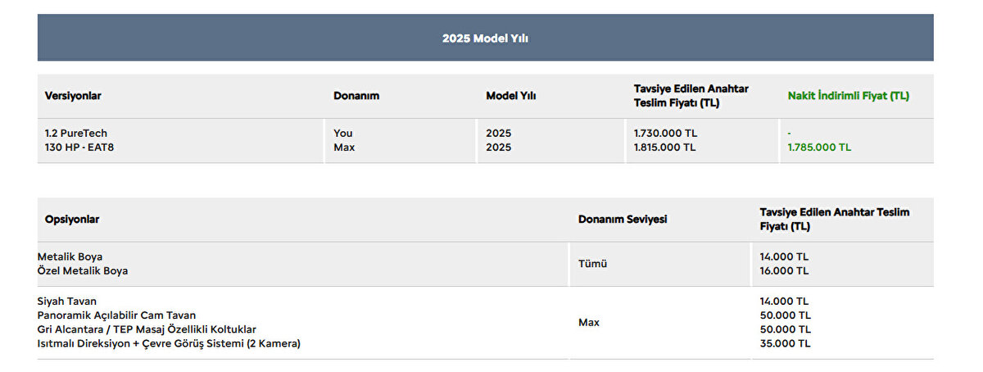Click the 130 HP - EAT8 text
Screen dimensions: 983x372
pos(79,147)
